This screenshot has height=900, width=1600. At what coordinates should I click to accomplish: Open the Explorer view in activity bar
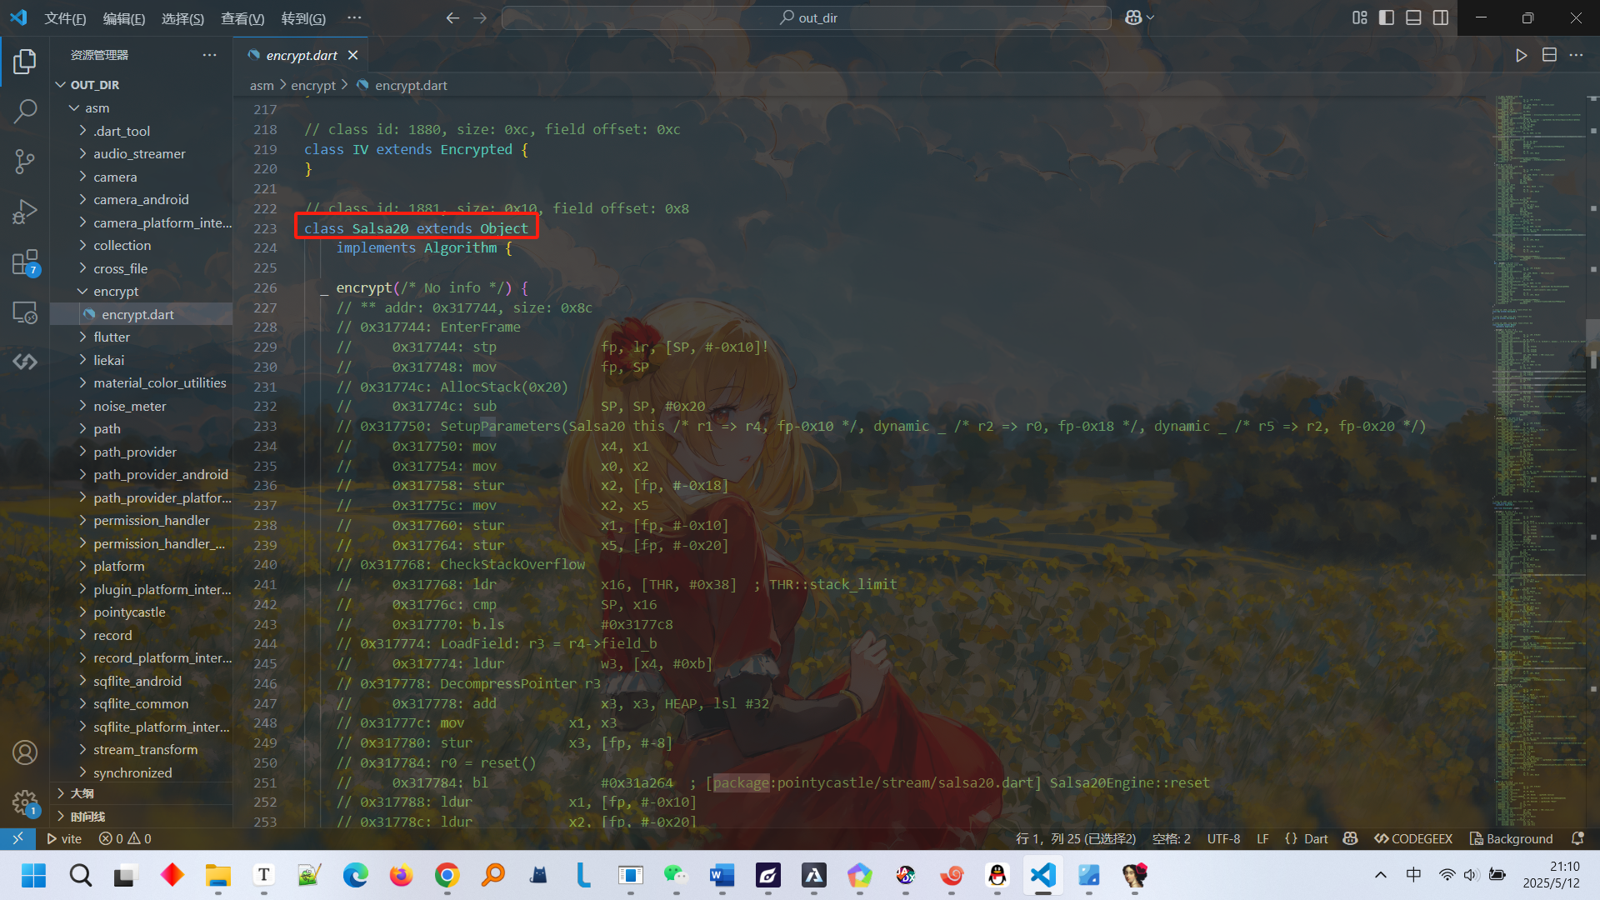tap(25, 61)
